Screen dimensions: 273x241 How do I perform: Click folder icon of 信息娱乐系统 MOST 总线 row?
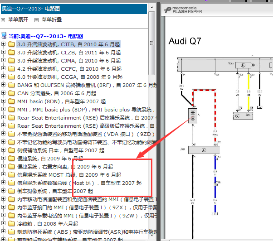click(11, 175)
